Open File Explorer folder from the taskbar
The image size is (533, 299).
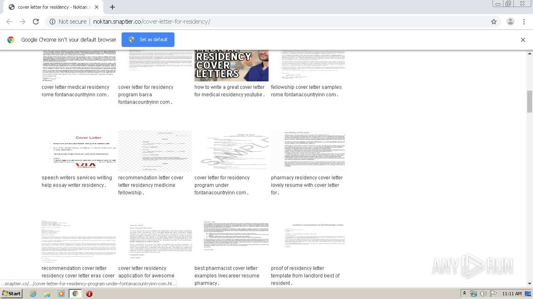(47, 294)
